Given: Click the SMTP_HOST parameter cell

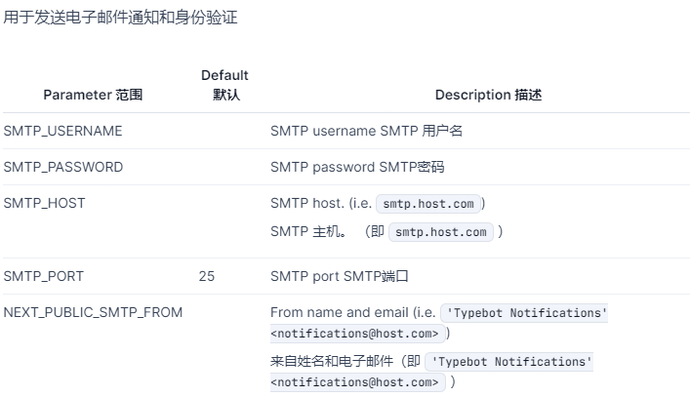Looking at the screenshot, I should tap(45, 203).
